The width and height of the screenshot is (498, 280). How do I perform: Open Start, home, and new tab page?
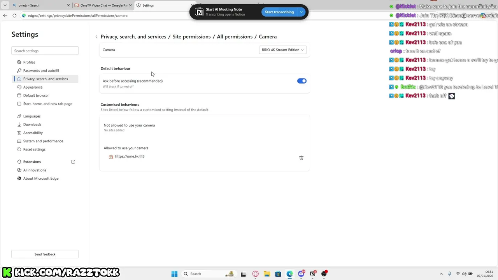click(45, 104)
